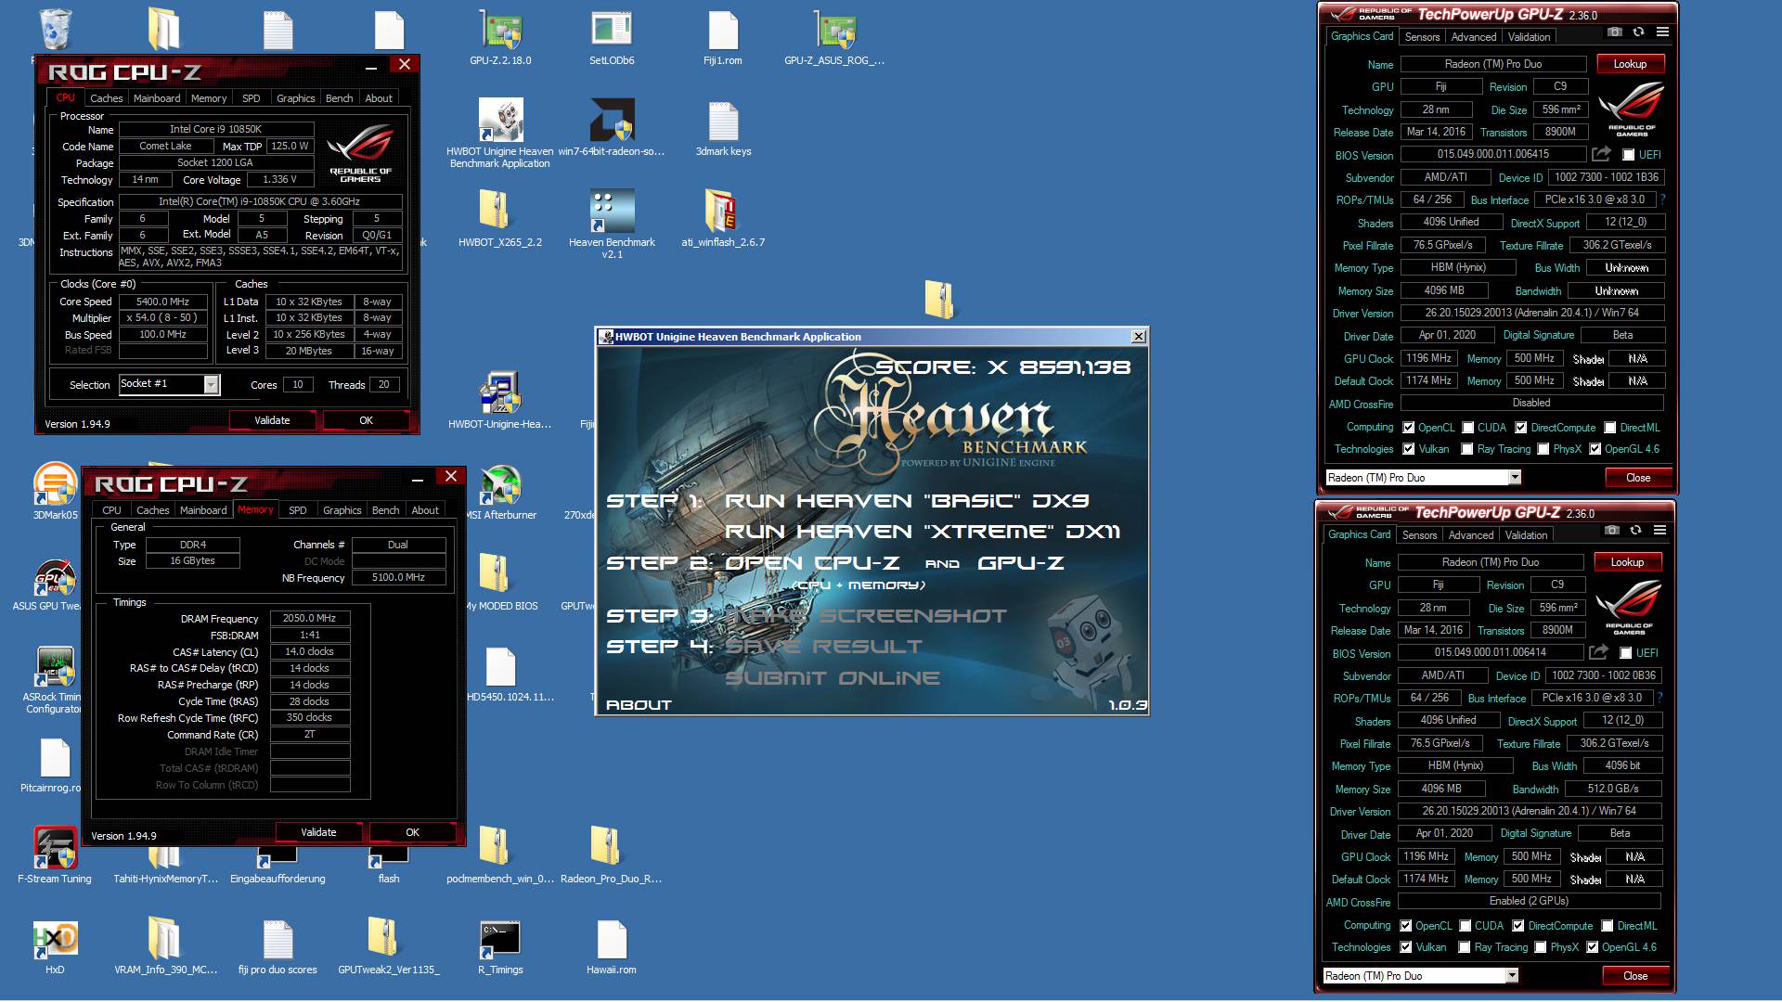Click screenshot camera icon in upper GPU-Z
Image resolution: width=1782 pixels, height=1002 pixels.
point(1615,32)
